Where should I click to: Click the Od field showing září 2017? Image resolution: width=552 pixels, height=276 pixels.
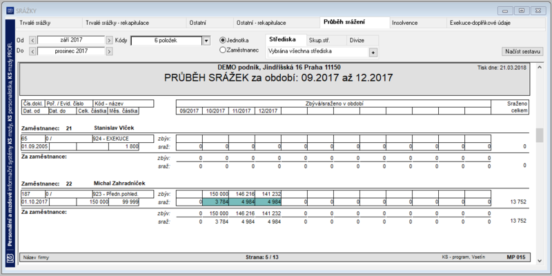(x=71, y=40)
